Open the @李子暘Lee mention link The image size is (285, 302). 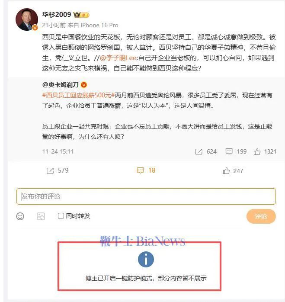tap(118, 58)
